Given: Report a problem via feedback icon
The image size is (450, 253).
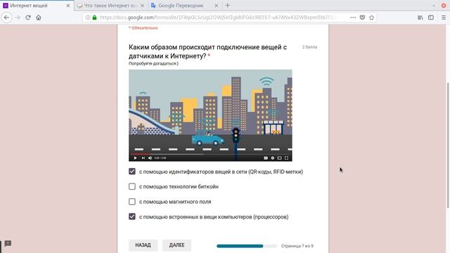Looking at the screenshot, I should [x=8, y=244].
